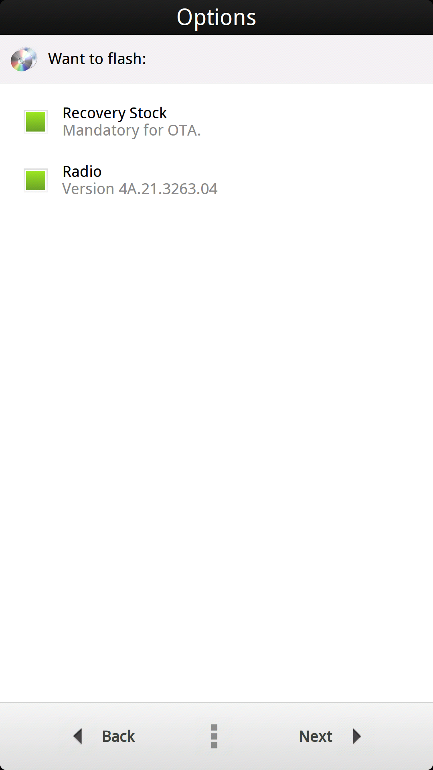Viewport: 433px width, 770px height.
Task: Toggle the Recovery Stock green checkbox
Action: [x=36, y=122]
